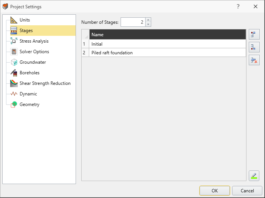Image resolution: width=265 pixels, height=198 pixels.
Task: Open Stress Analysis settings
Action: (x=34, y=41)
